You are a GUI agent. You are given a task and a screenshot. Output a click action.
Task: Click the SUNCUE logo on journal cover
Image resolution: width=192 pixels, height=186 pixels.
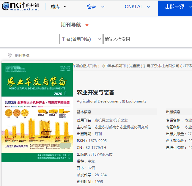(11, 102)
